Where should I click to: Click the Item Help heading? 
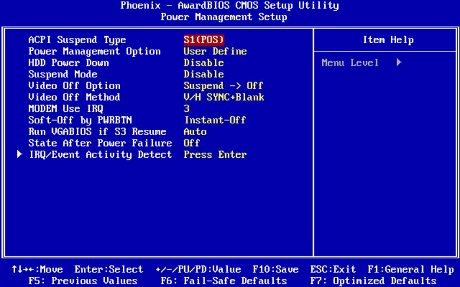pyautogui.click(x=388, y=40)
